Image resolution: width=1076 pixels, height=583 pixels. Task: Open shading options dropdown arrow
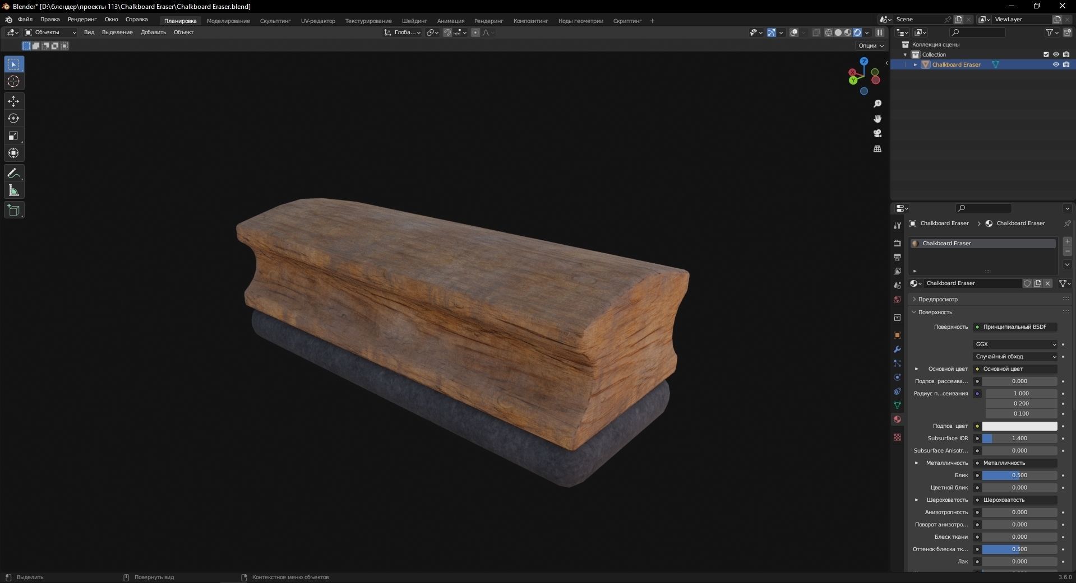click(867, 32)
